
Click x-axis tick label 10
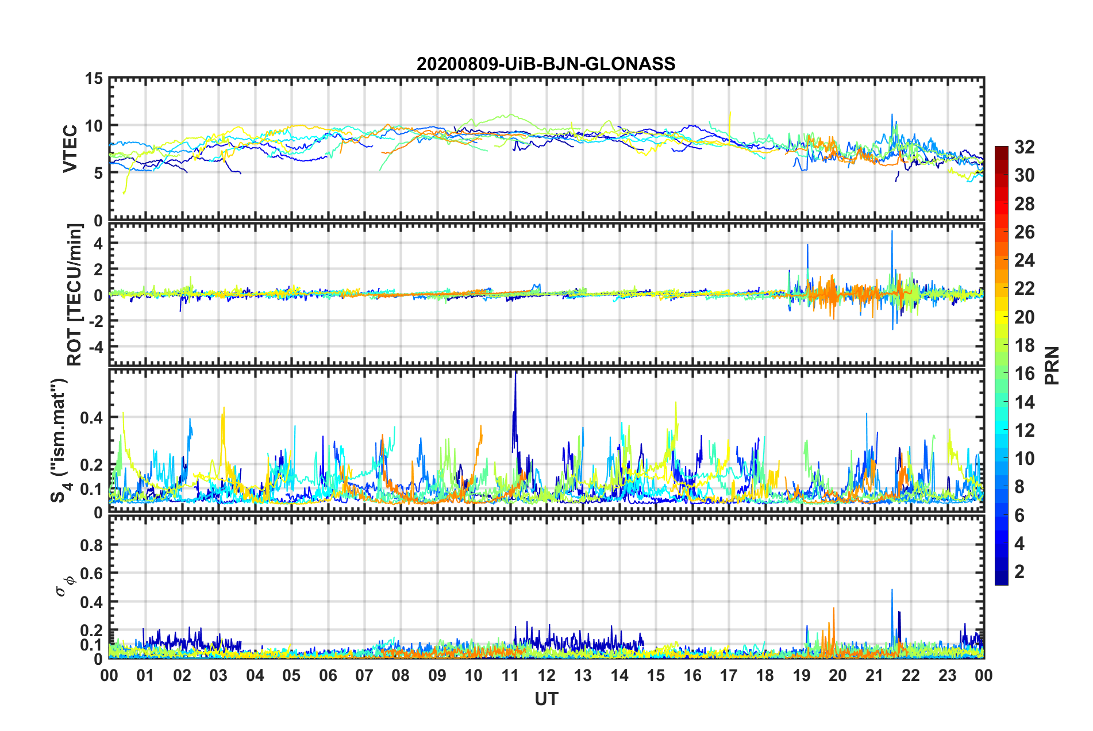point(474,675)
